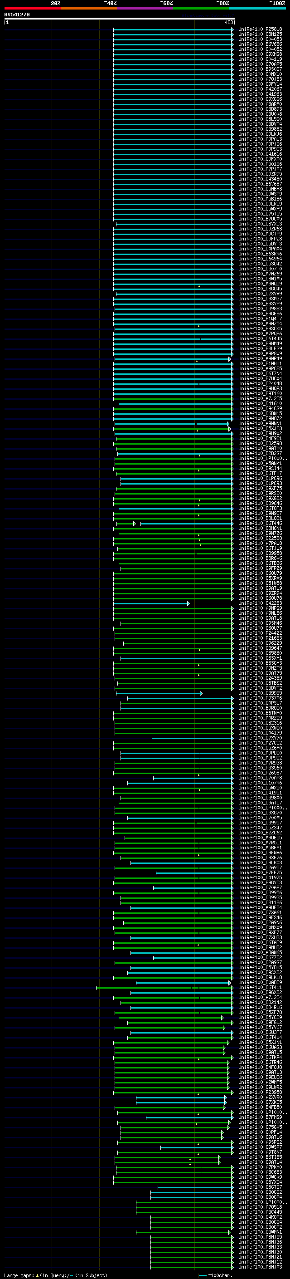This screenshot has width=290, height=1279.
Task: Select label UniRef100_P50156
Action: coord(260,164)
